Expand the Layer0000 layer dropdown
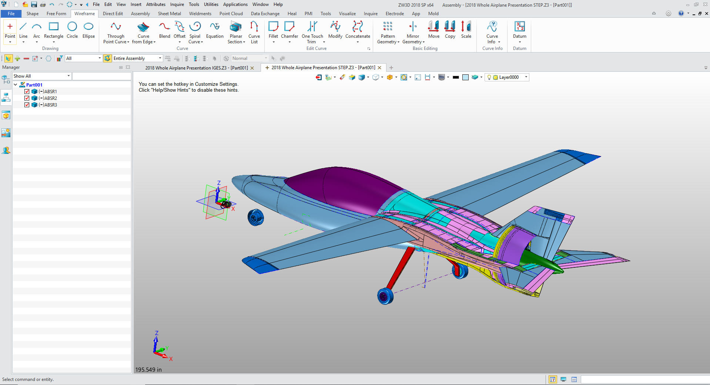Screen dimensions: 710x385 (x=526, y=77)
